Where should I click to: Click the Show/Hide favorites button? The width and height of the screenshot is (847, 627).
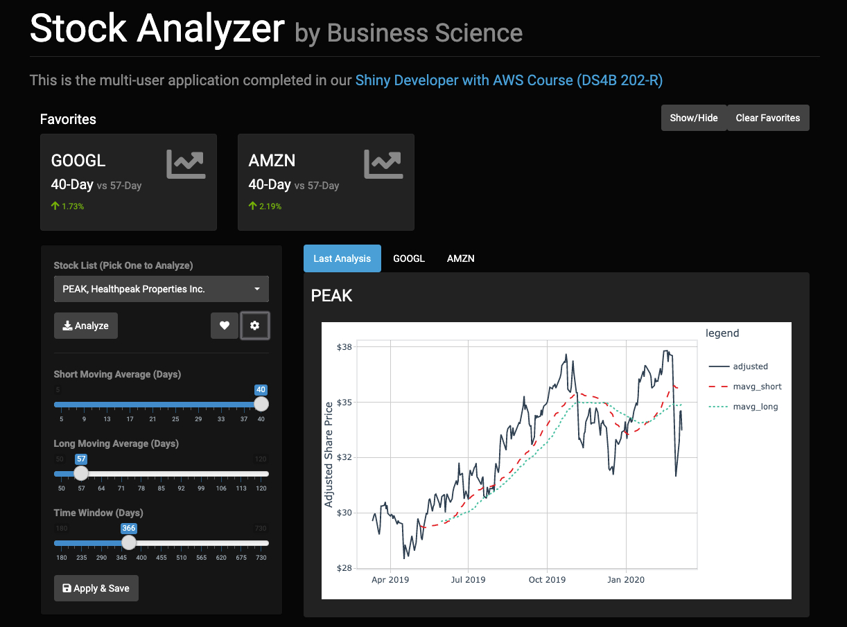(x=694, y=118)
